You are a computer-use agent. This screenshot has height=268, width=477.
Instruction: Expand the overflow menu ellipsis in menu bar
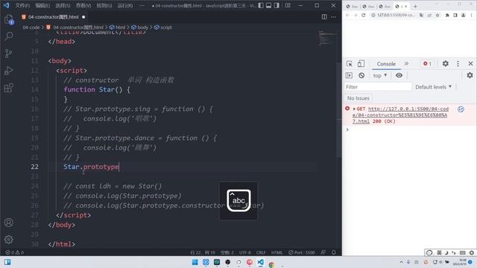tap(142, 5)
